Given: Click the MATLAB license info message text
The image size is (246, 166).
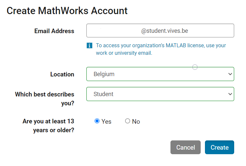Looking at the screenshot, I should (161, 49).
